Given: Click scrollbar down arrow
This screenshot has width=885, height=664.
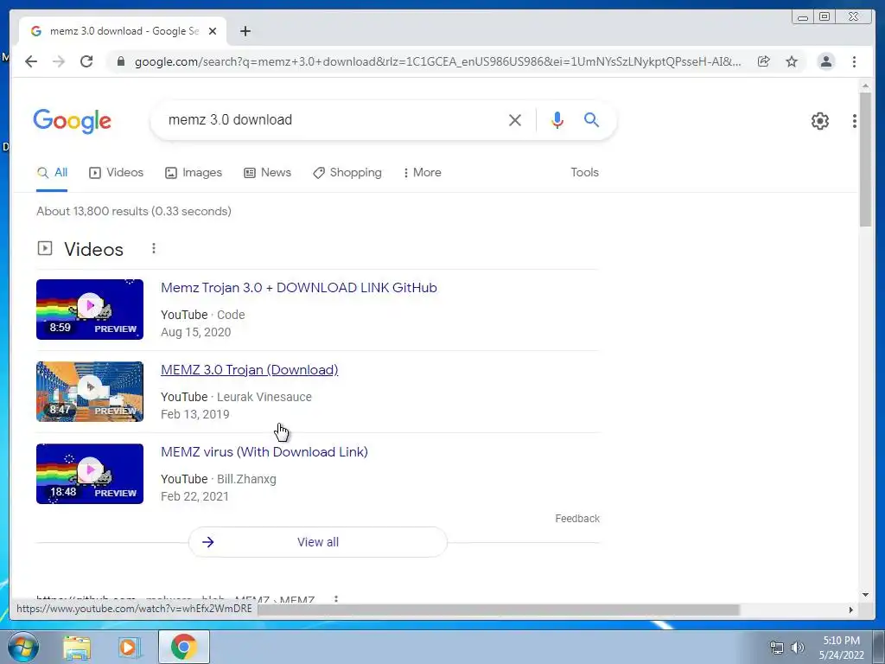Looking at the screenshot, I should [865, 595].
